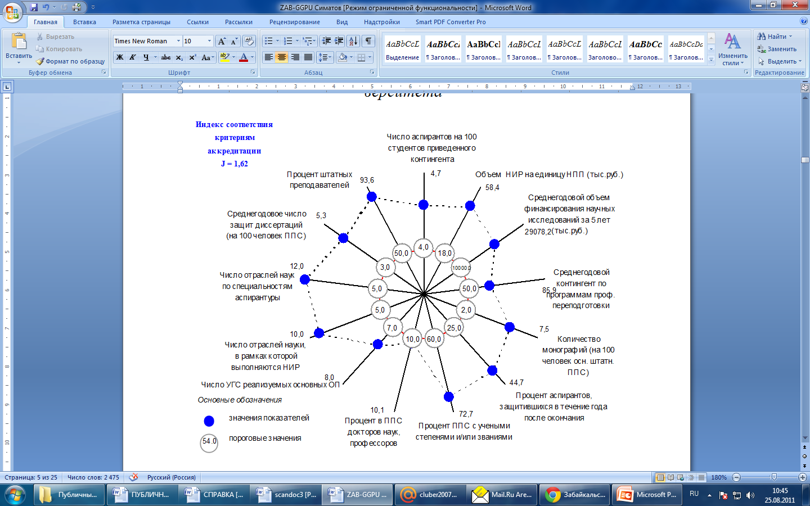Decrease font size with shrink font icon
Screen dimensions: 810x506
(x=234, y=41)
